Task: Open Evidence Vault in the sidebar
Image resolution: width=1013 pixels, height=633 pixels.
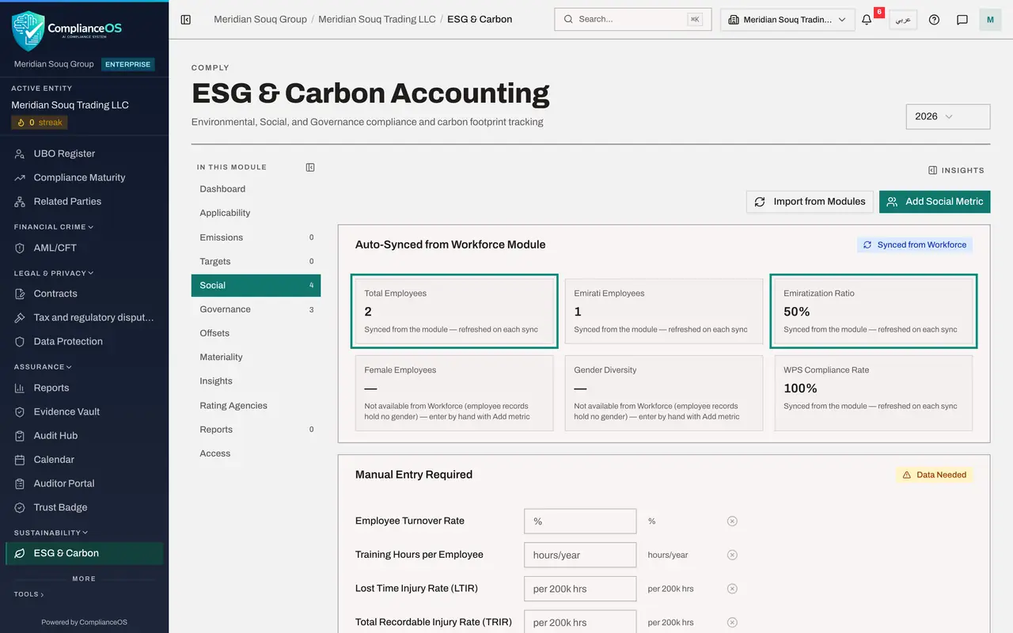Action: [x=85, y=411]
